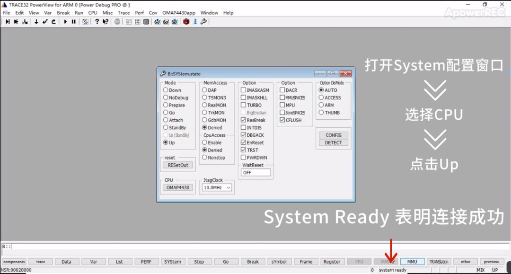Open Help via the question mark icon

[97, 21]
